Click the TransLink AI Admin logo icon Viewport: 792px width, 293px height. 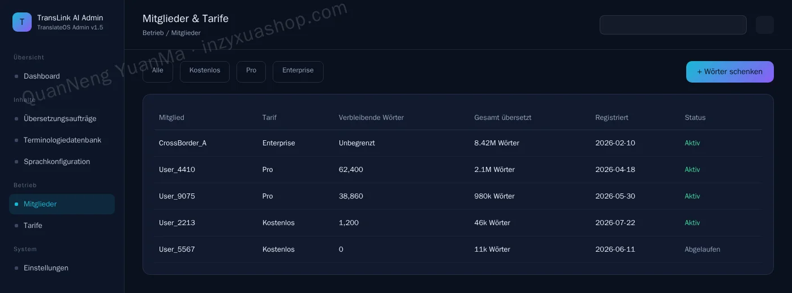coord(22,22)
